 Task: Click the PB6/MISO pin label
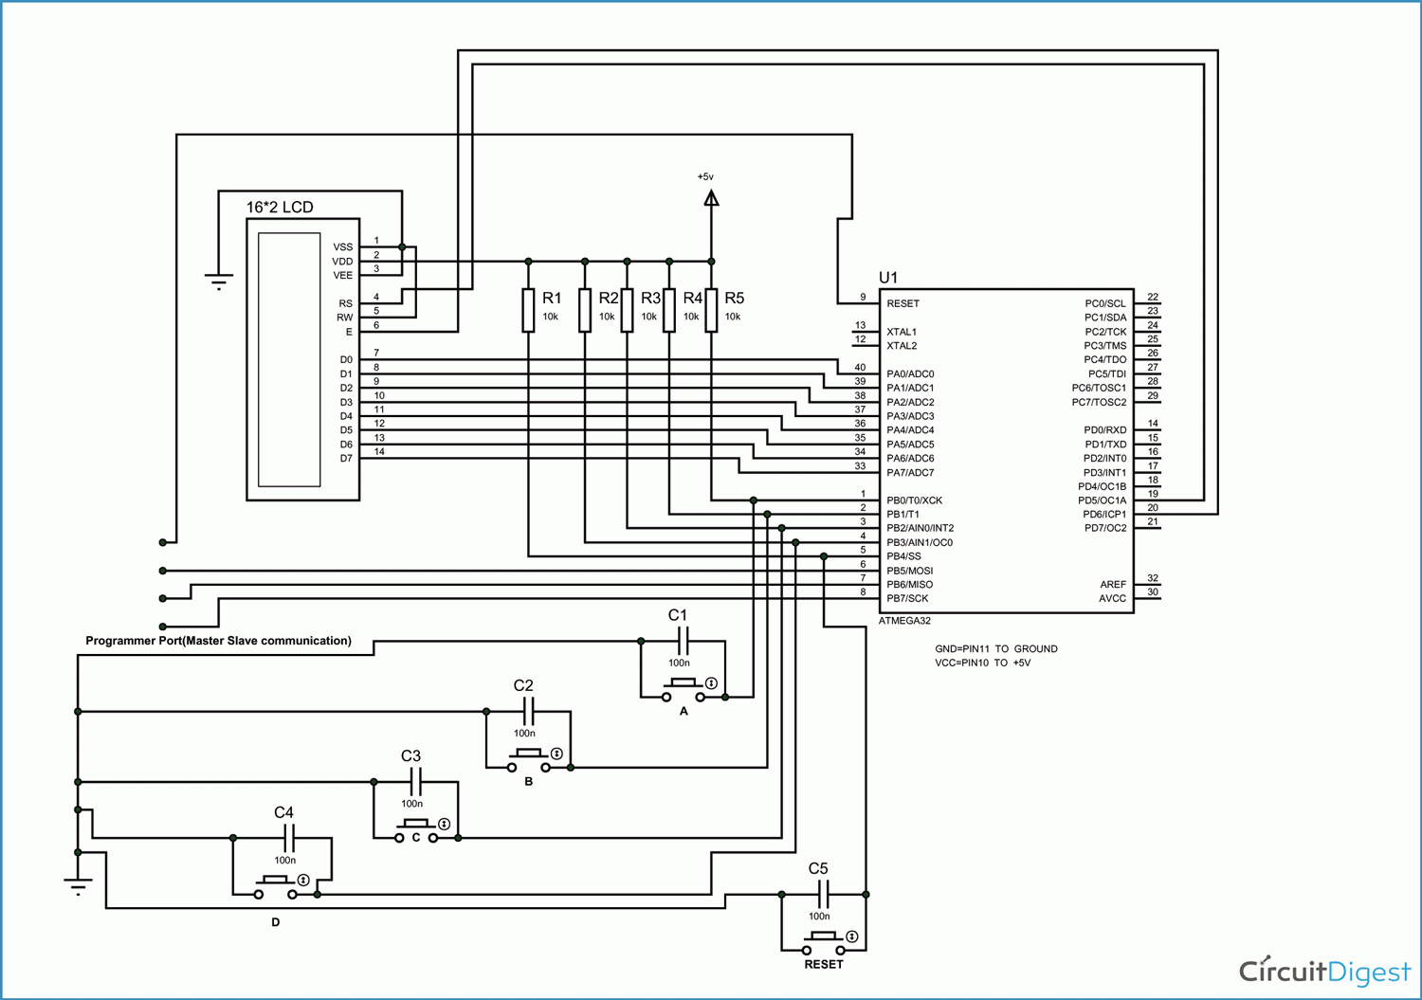pyautogui.click(x=909, y=585)
